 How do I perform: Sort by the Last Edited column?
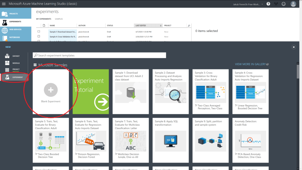148,26
